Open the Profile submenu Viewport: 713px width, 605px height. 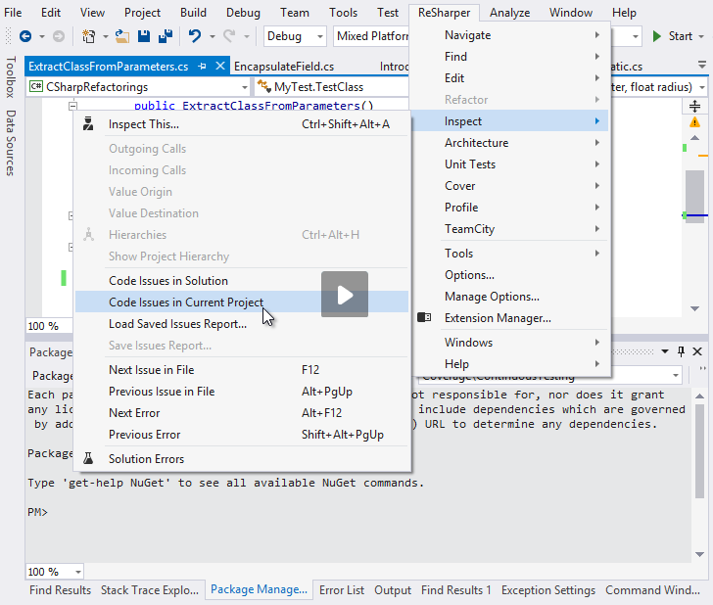(509, 208)
